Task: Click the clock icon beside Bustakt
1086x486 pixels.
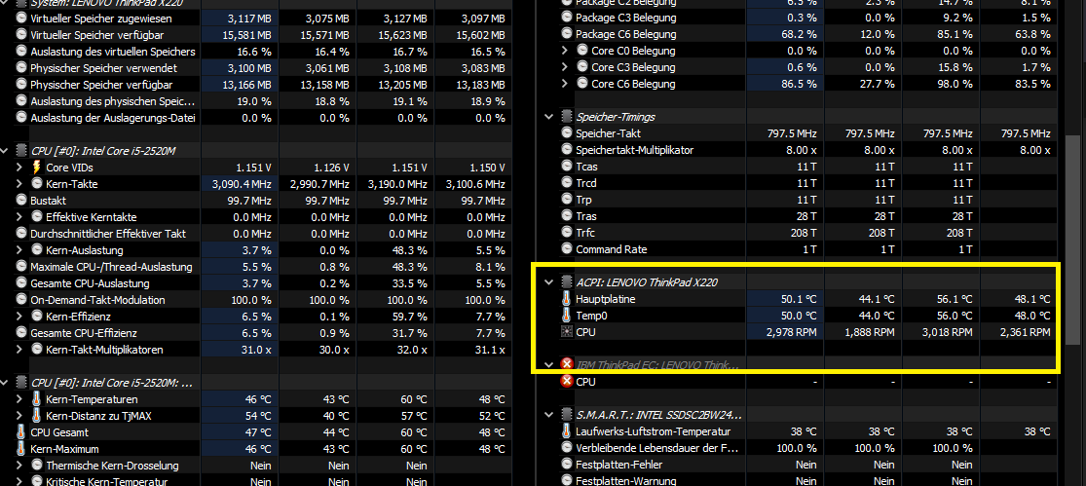Action: [x=21, y=201]
